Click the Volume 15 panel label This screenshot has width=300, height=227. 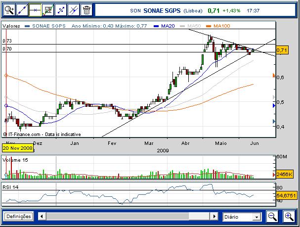click(x=15, y=160)
